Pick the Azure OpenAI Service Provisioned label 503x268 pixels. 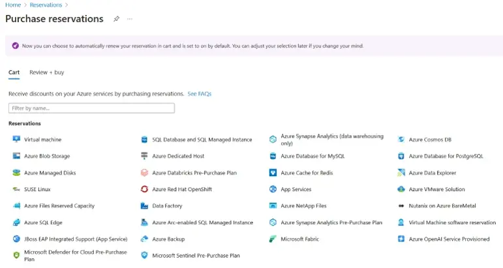click(449, 239)
